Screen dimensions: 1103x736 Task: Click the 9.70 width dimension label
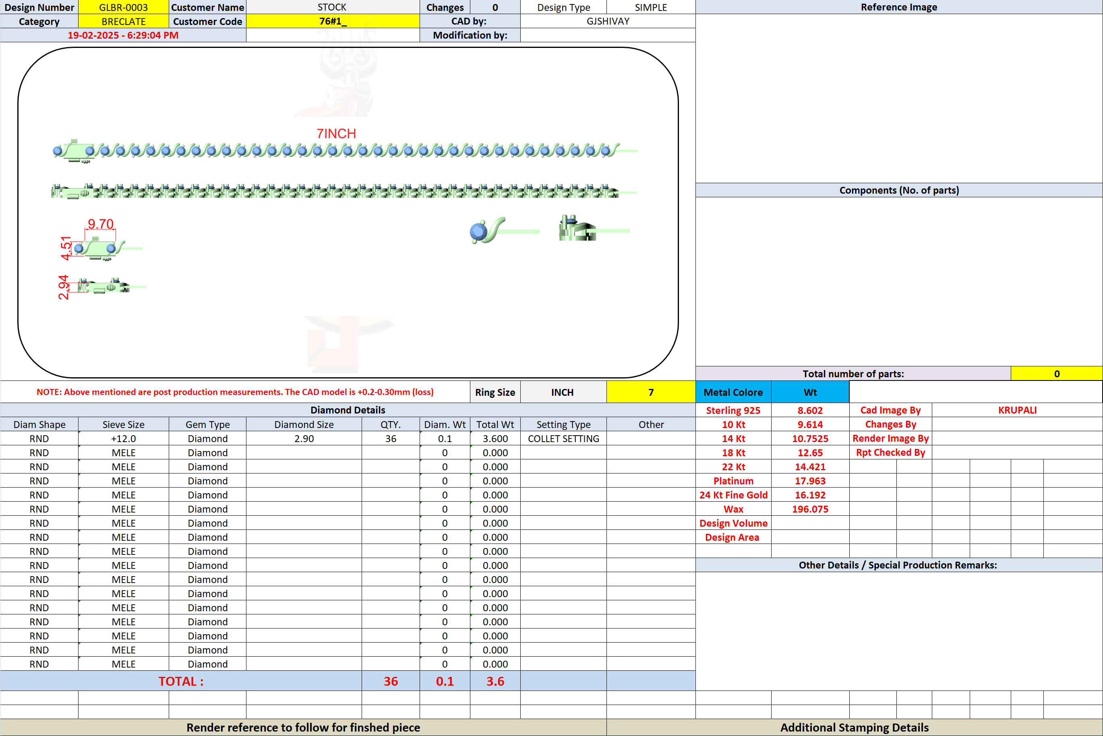(100, 224)
